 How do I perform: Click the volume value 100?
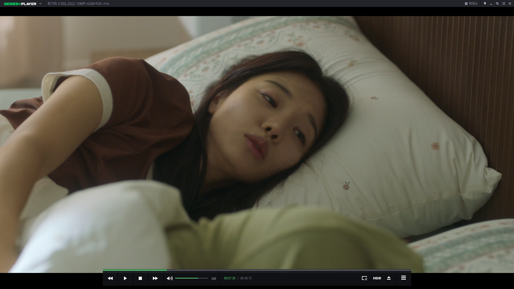tap(214, 279)
